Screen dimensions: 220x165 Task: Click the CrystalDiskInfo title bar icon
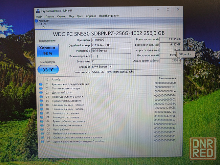coord(38,11)
